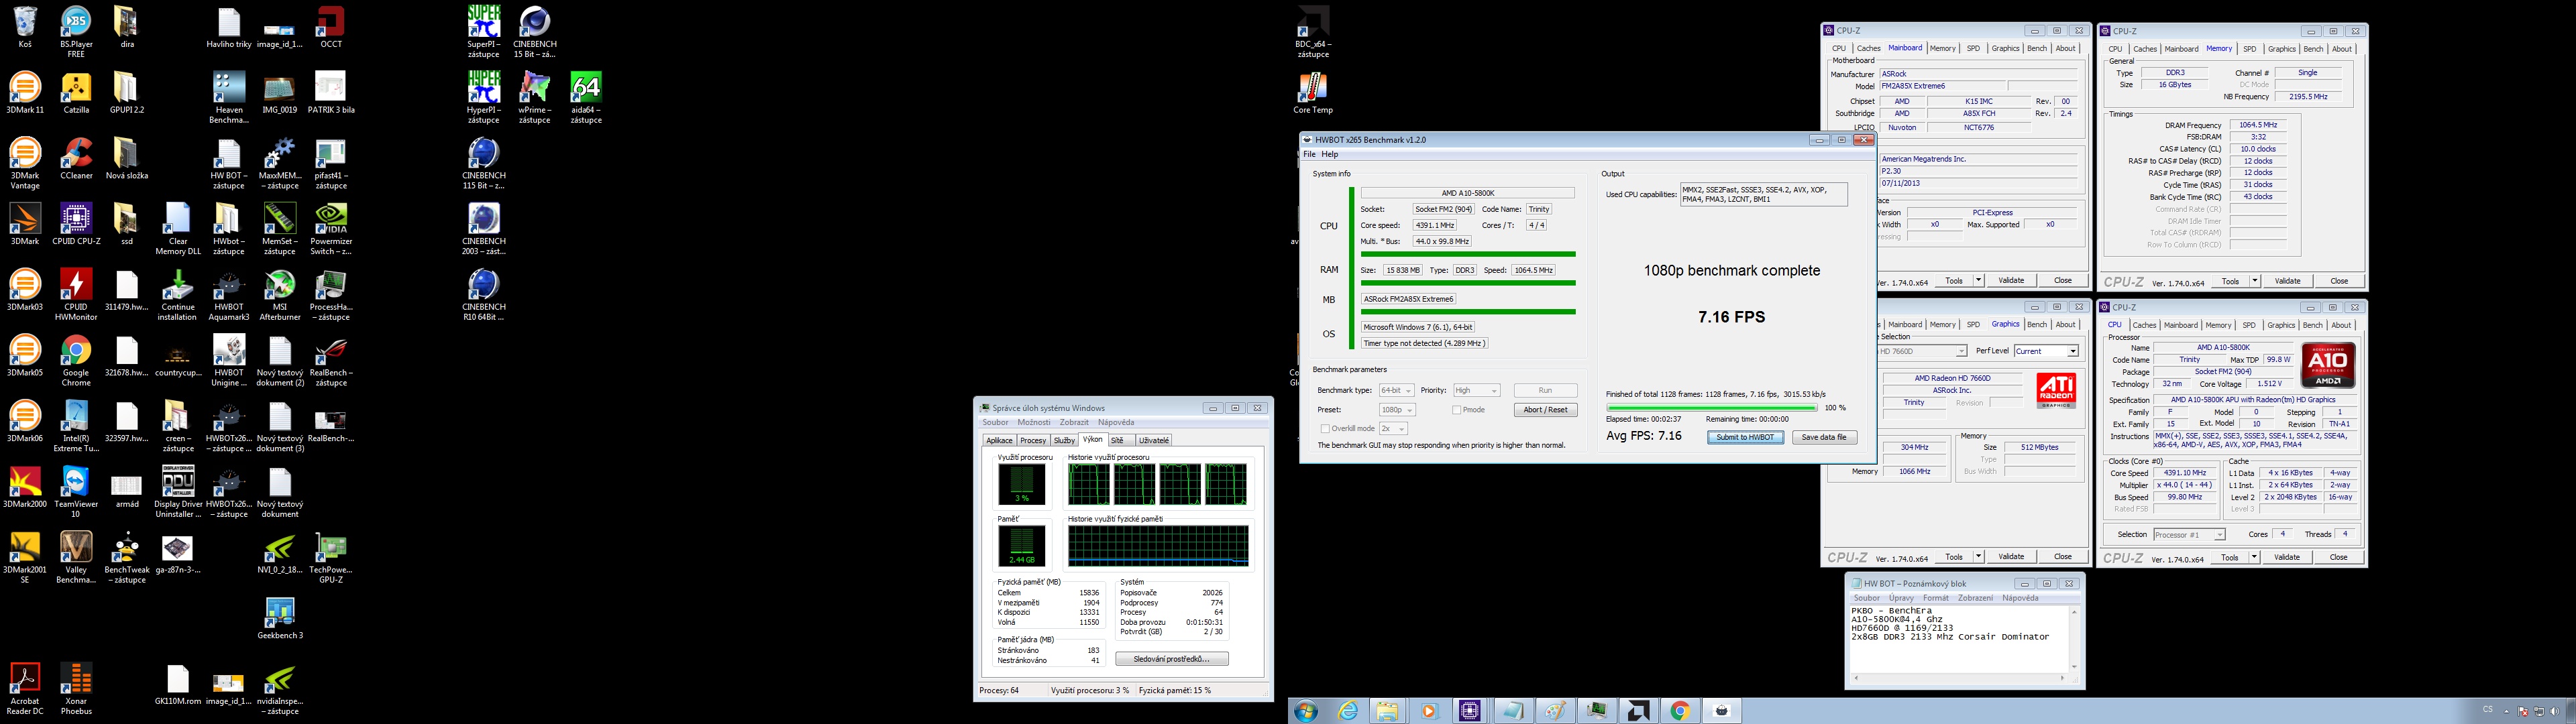Open the OCCT desktop icon
Image resolution: width=2576 pixels, height=724 pixels.
point(331,27)
